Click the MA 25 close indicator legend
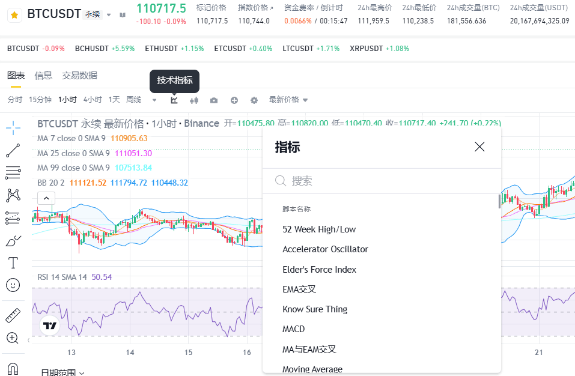575x376 pixels. point(94,153)
